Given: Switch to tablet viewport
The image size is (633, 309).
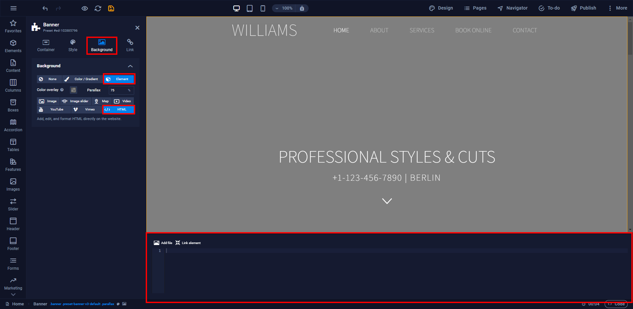Looking at the screenshot, I should (250, 8).
